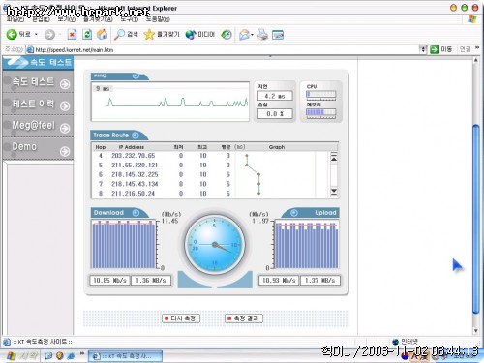Click the page scrollbar up arrow

click(476, 60)
